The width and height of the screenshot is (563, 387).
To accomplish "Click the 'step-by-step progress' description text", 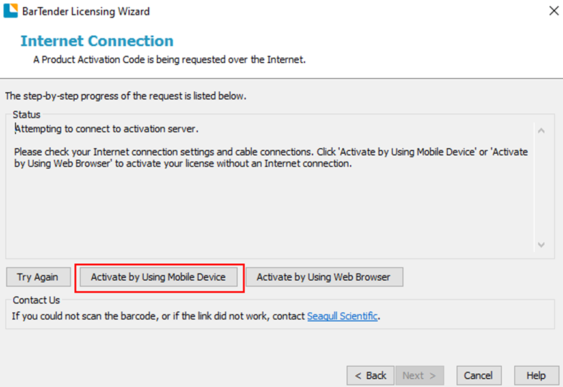I will tap(126, 96).
